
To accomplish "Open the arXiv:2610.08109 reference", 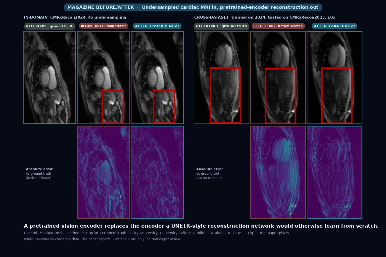I will (227, 233).
